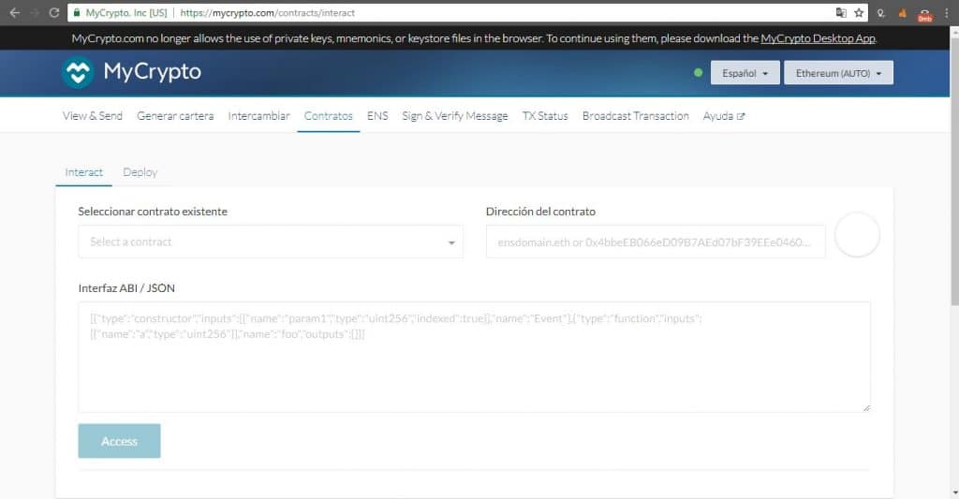
Task: Expand the Select a contract dropdown
Action: (x=271, y=242)
